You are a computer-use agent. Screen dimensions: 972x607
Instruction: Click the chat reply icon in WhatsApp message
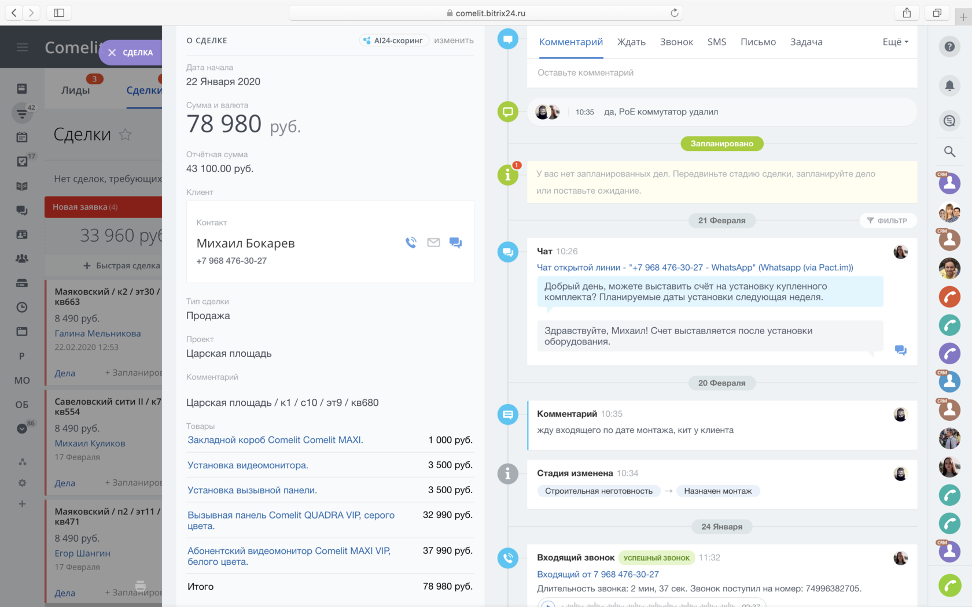pos(900,350)
